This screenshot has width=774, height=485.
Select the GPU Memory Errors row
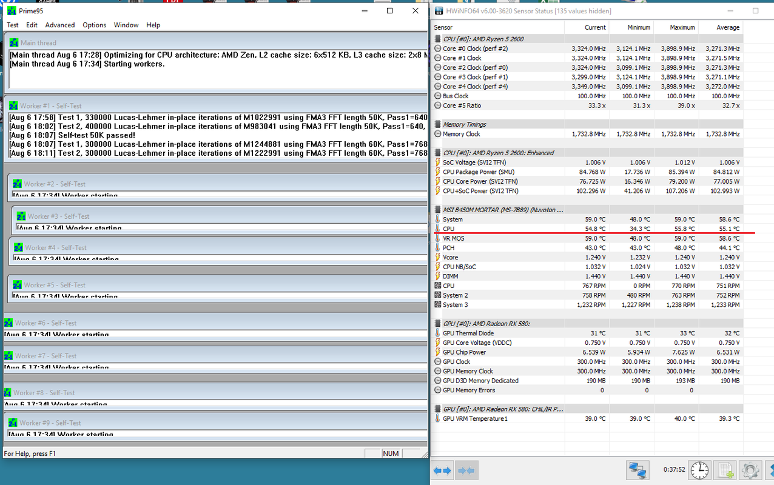coord(587,390)
